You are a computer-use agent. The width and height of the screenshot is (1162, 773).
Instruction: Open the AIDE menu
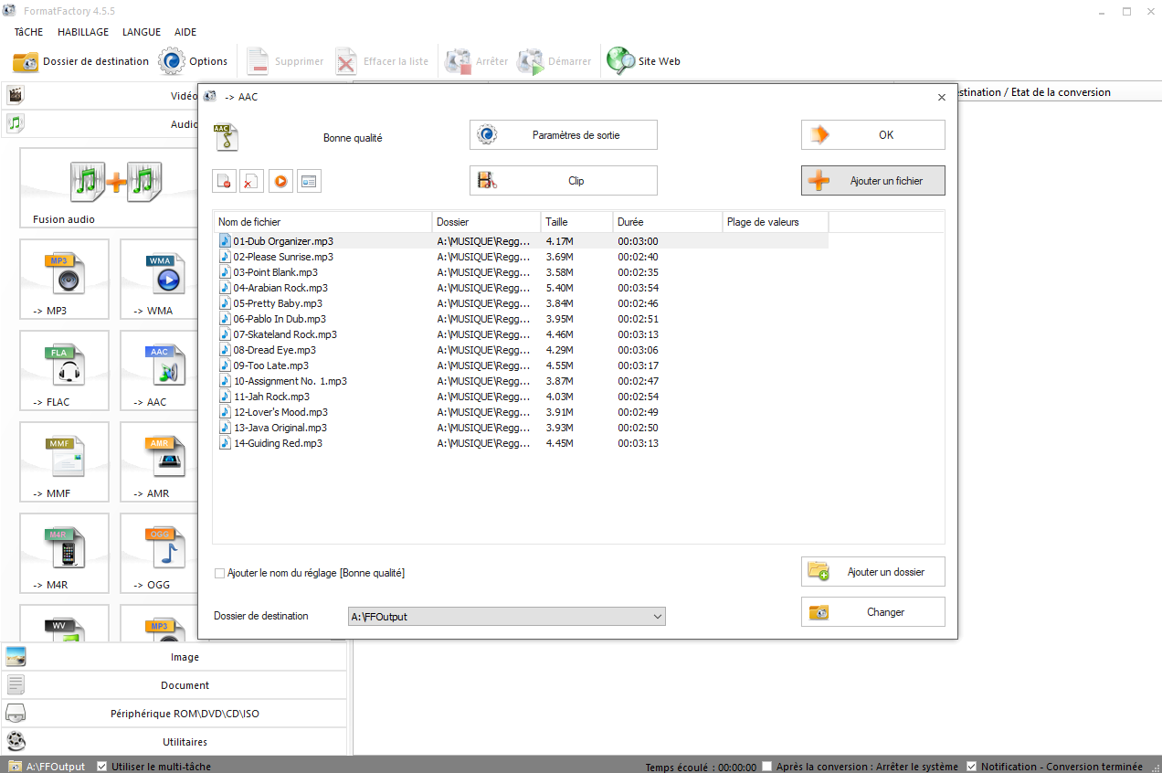pos(185,32)
